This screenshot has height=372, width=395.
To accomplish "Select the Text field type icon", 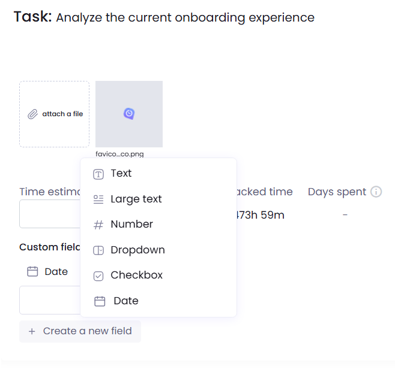I will pyautogui.click(x=98, y=174).
